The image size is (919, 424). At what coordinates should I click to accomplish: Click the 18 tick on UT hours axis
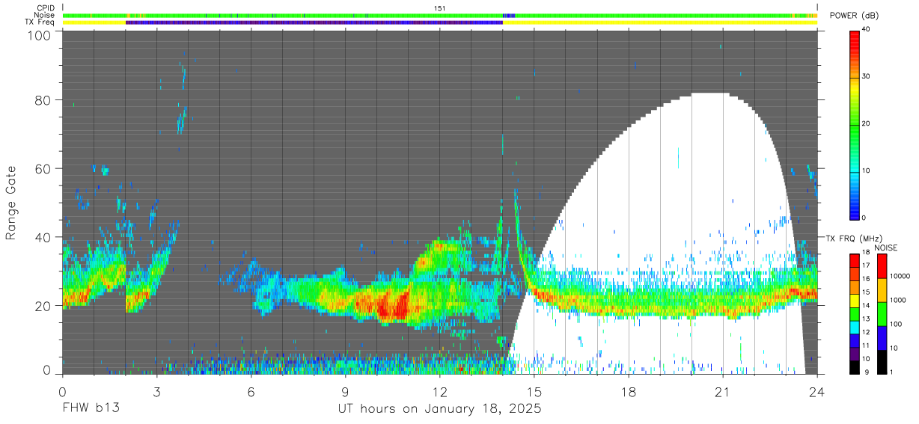pyautogui.click(x=629, y=391)
